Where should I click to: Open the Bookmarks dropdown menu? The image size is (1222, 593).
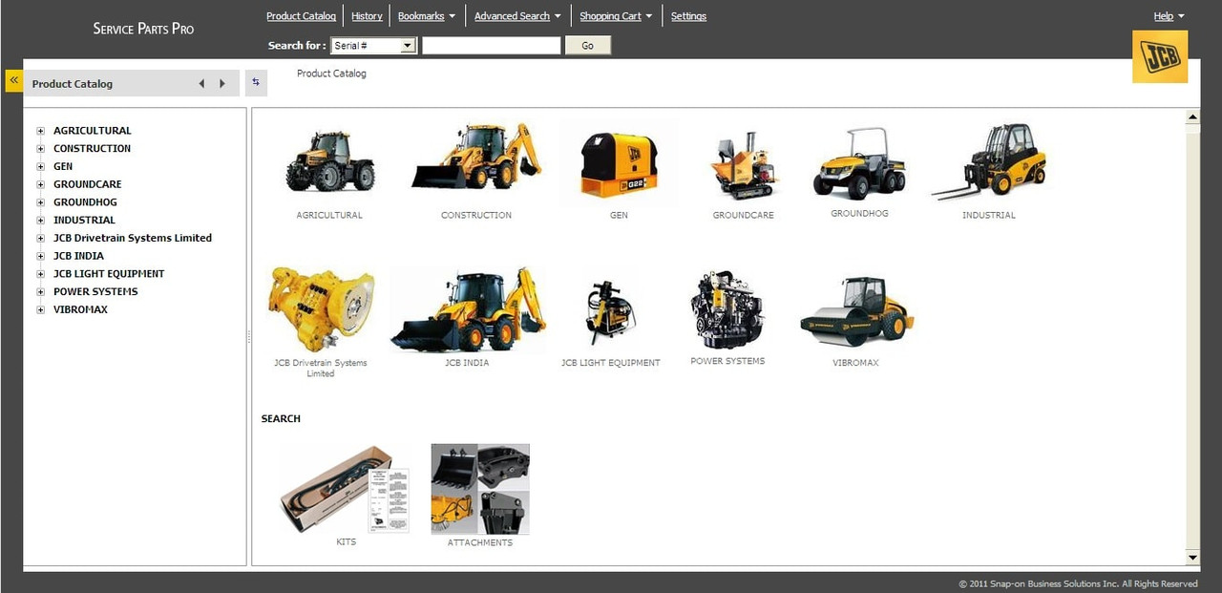click(427, 16)
